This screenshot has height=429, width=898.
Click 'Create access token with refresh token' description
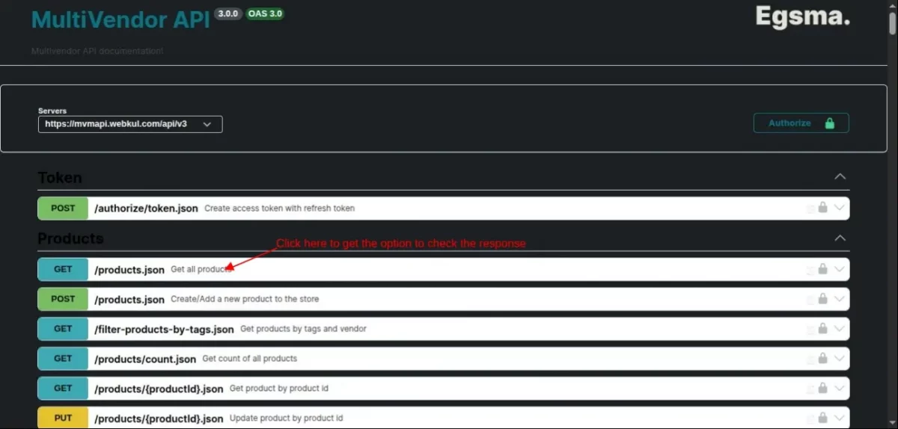point(279,209)
